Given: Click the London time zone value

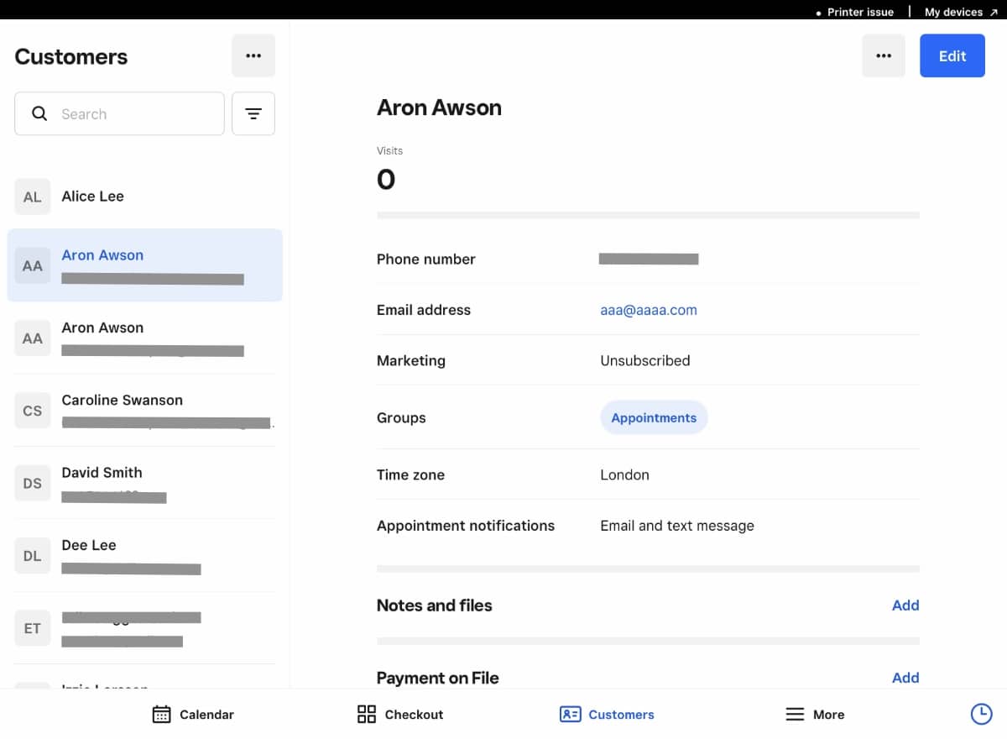Looking at the screenshot, I should [x=624, y=474].
